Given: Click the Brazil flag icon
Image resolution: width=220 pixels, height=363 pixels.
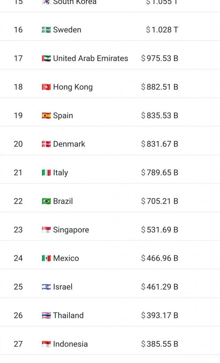Looking at the screenshot, I should pos(46,201).
